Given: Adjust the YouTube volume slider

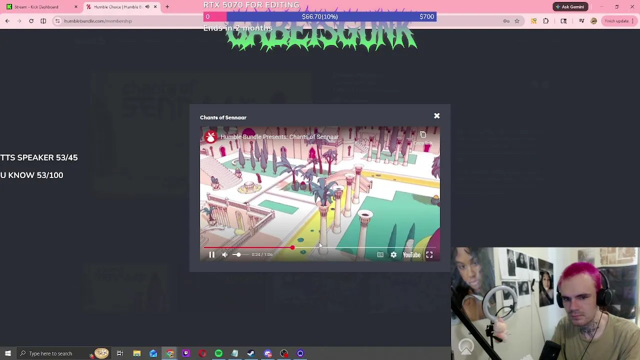Looking at the screenshot, I should [240, 254].
